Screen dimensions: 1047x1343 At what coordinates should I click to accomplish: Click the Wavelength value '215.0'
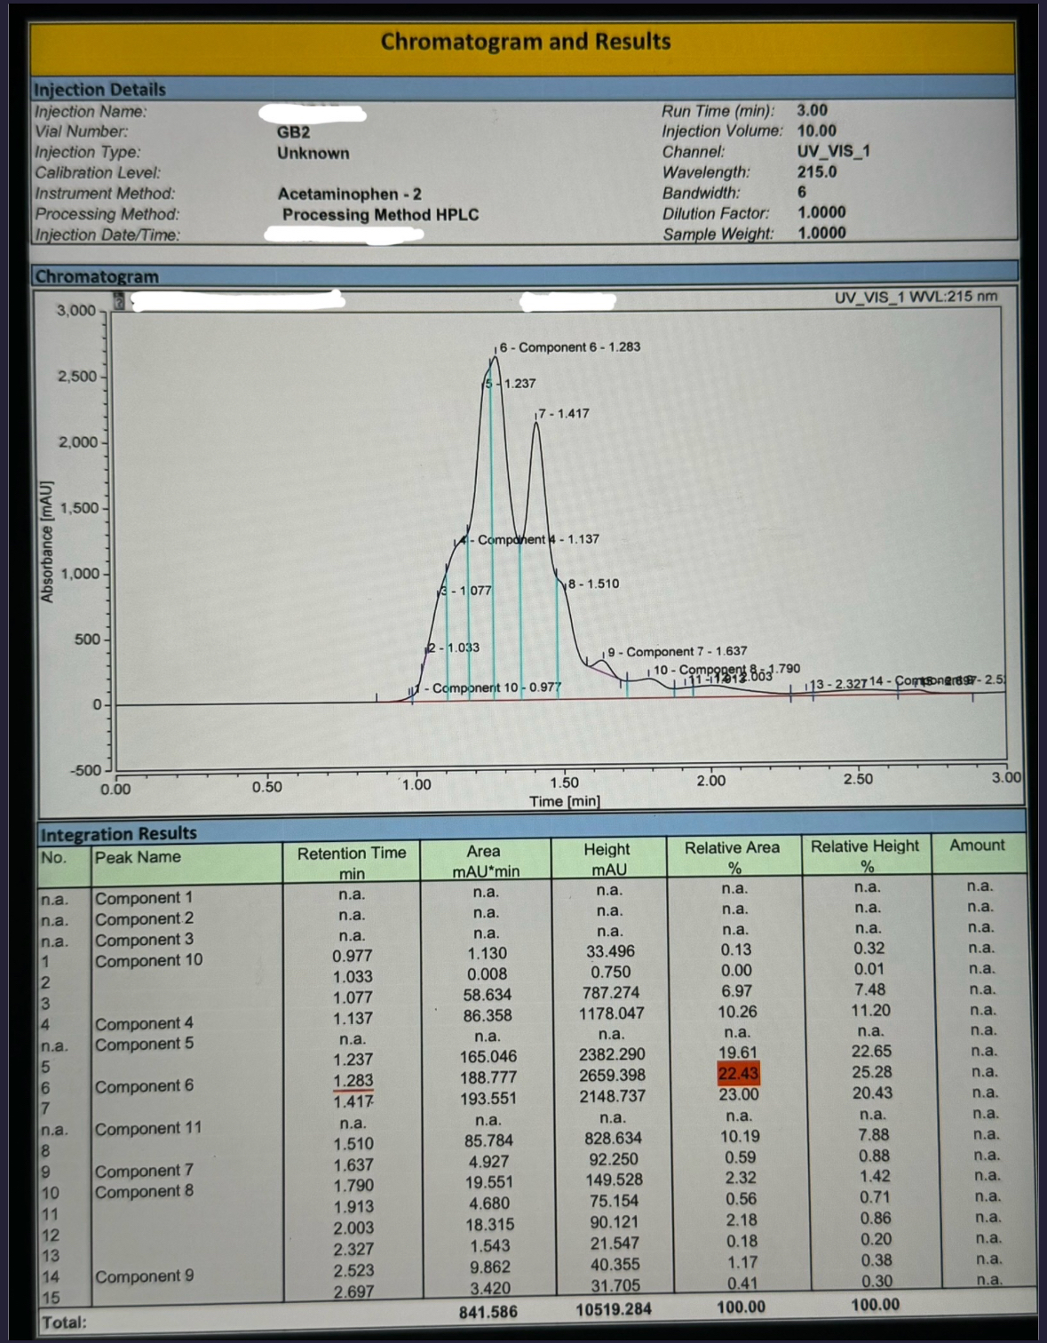tap(816, 171)
